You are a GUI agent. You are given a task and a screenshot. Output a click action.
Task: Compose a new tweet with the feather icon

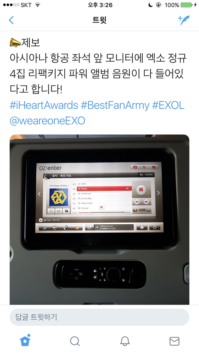(x=184, y=20)
